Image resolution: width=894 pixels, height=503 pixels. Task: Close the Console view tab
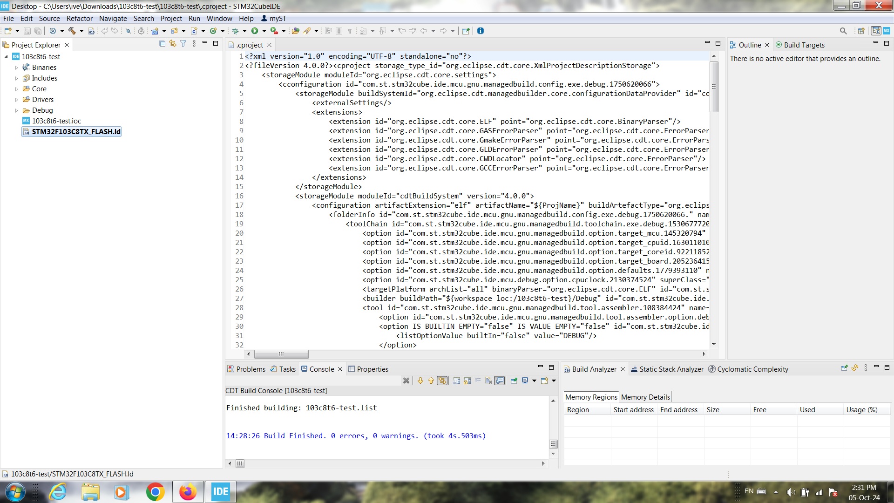(x=340, y=369)
